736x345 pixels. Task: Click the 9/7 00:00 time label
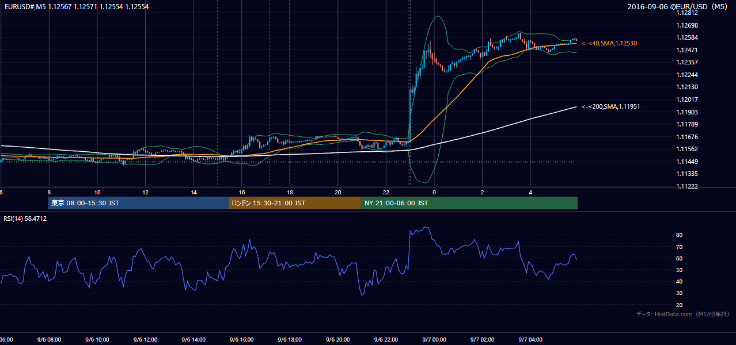pos(434,340)
